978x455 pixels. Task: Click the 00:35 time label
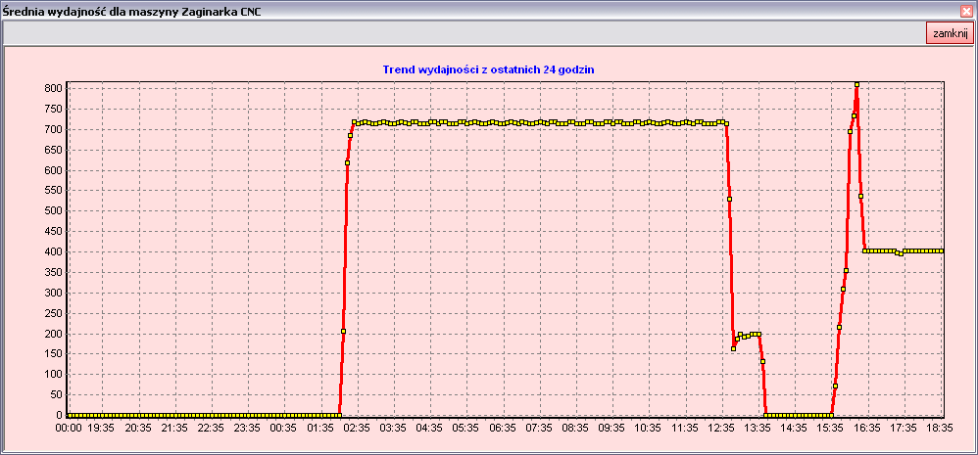284,429
